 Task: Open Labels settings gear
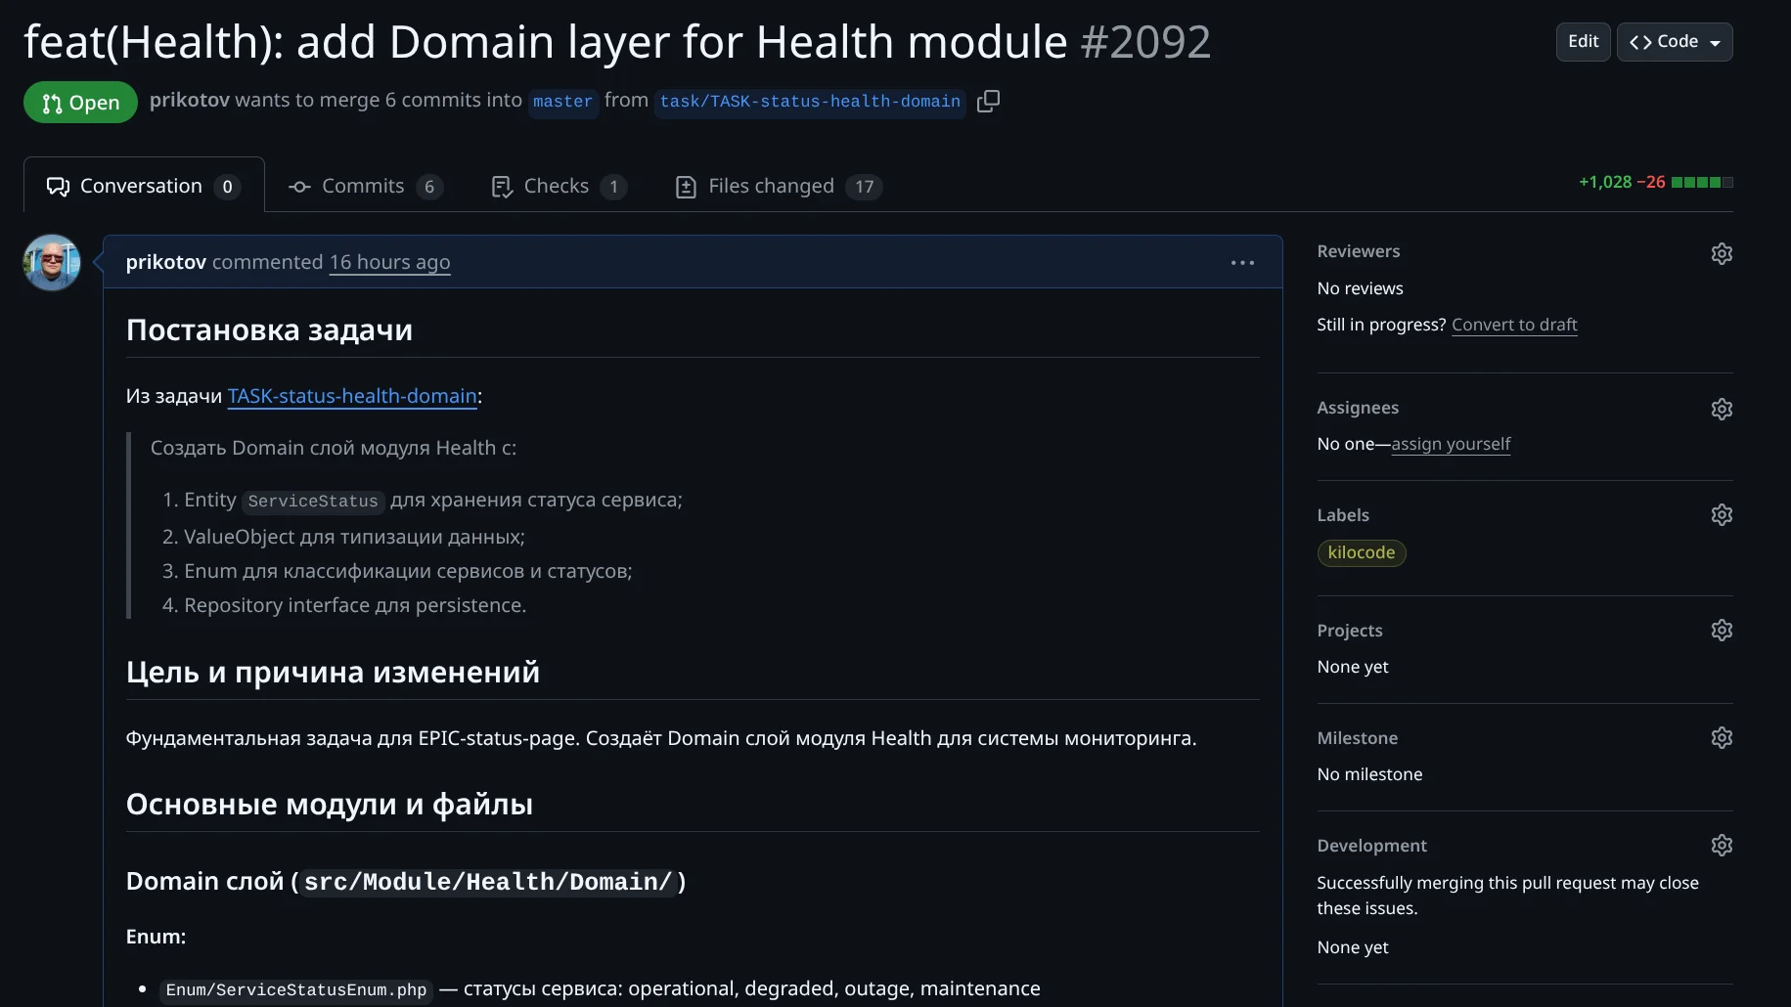[1722, 515]
